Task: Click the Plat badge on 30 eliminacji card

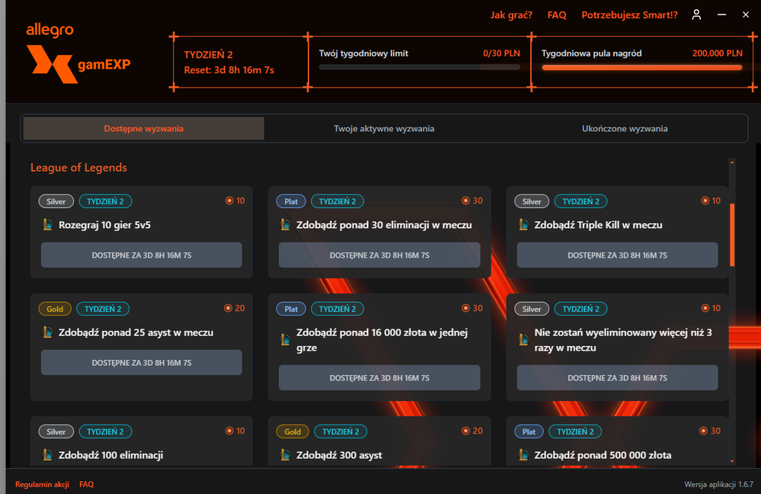Action: (x=291, y=201)
